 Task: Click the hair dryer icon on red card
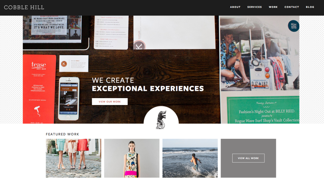[x=37, y=111]
